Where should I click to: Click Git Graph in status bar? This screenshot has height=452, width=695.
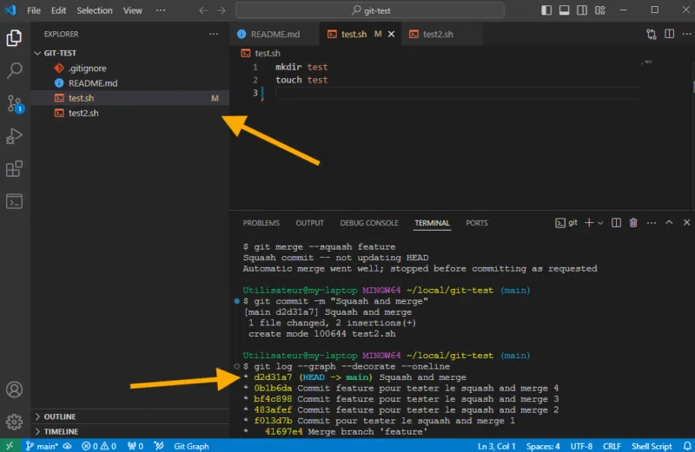tap(191, 446)
